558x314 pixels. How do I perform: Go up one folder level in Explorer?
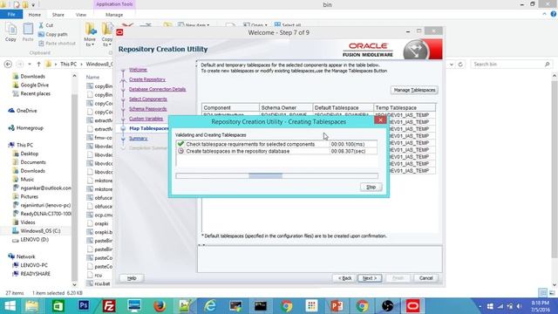point(38,64)
